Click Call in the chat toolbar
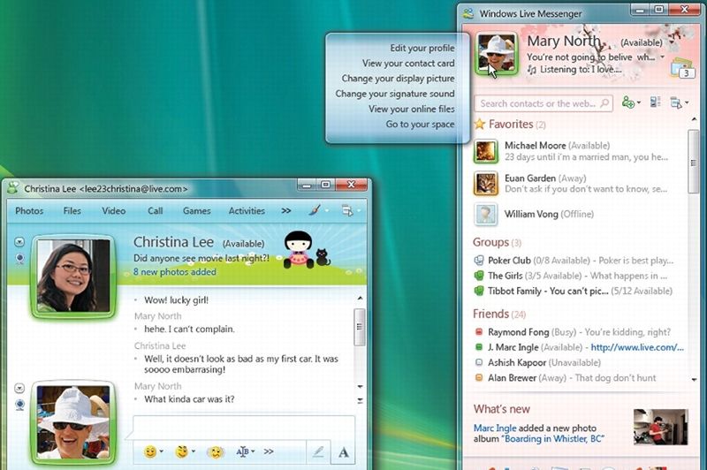The width and height of the screenshot is (707, 470). (x=156, y=210)
